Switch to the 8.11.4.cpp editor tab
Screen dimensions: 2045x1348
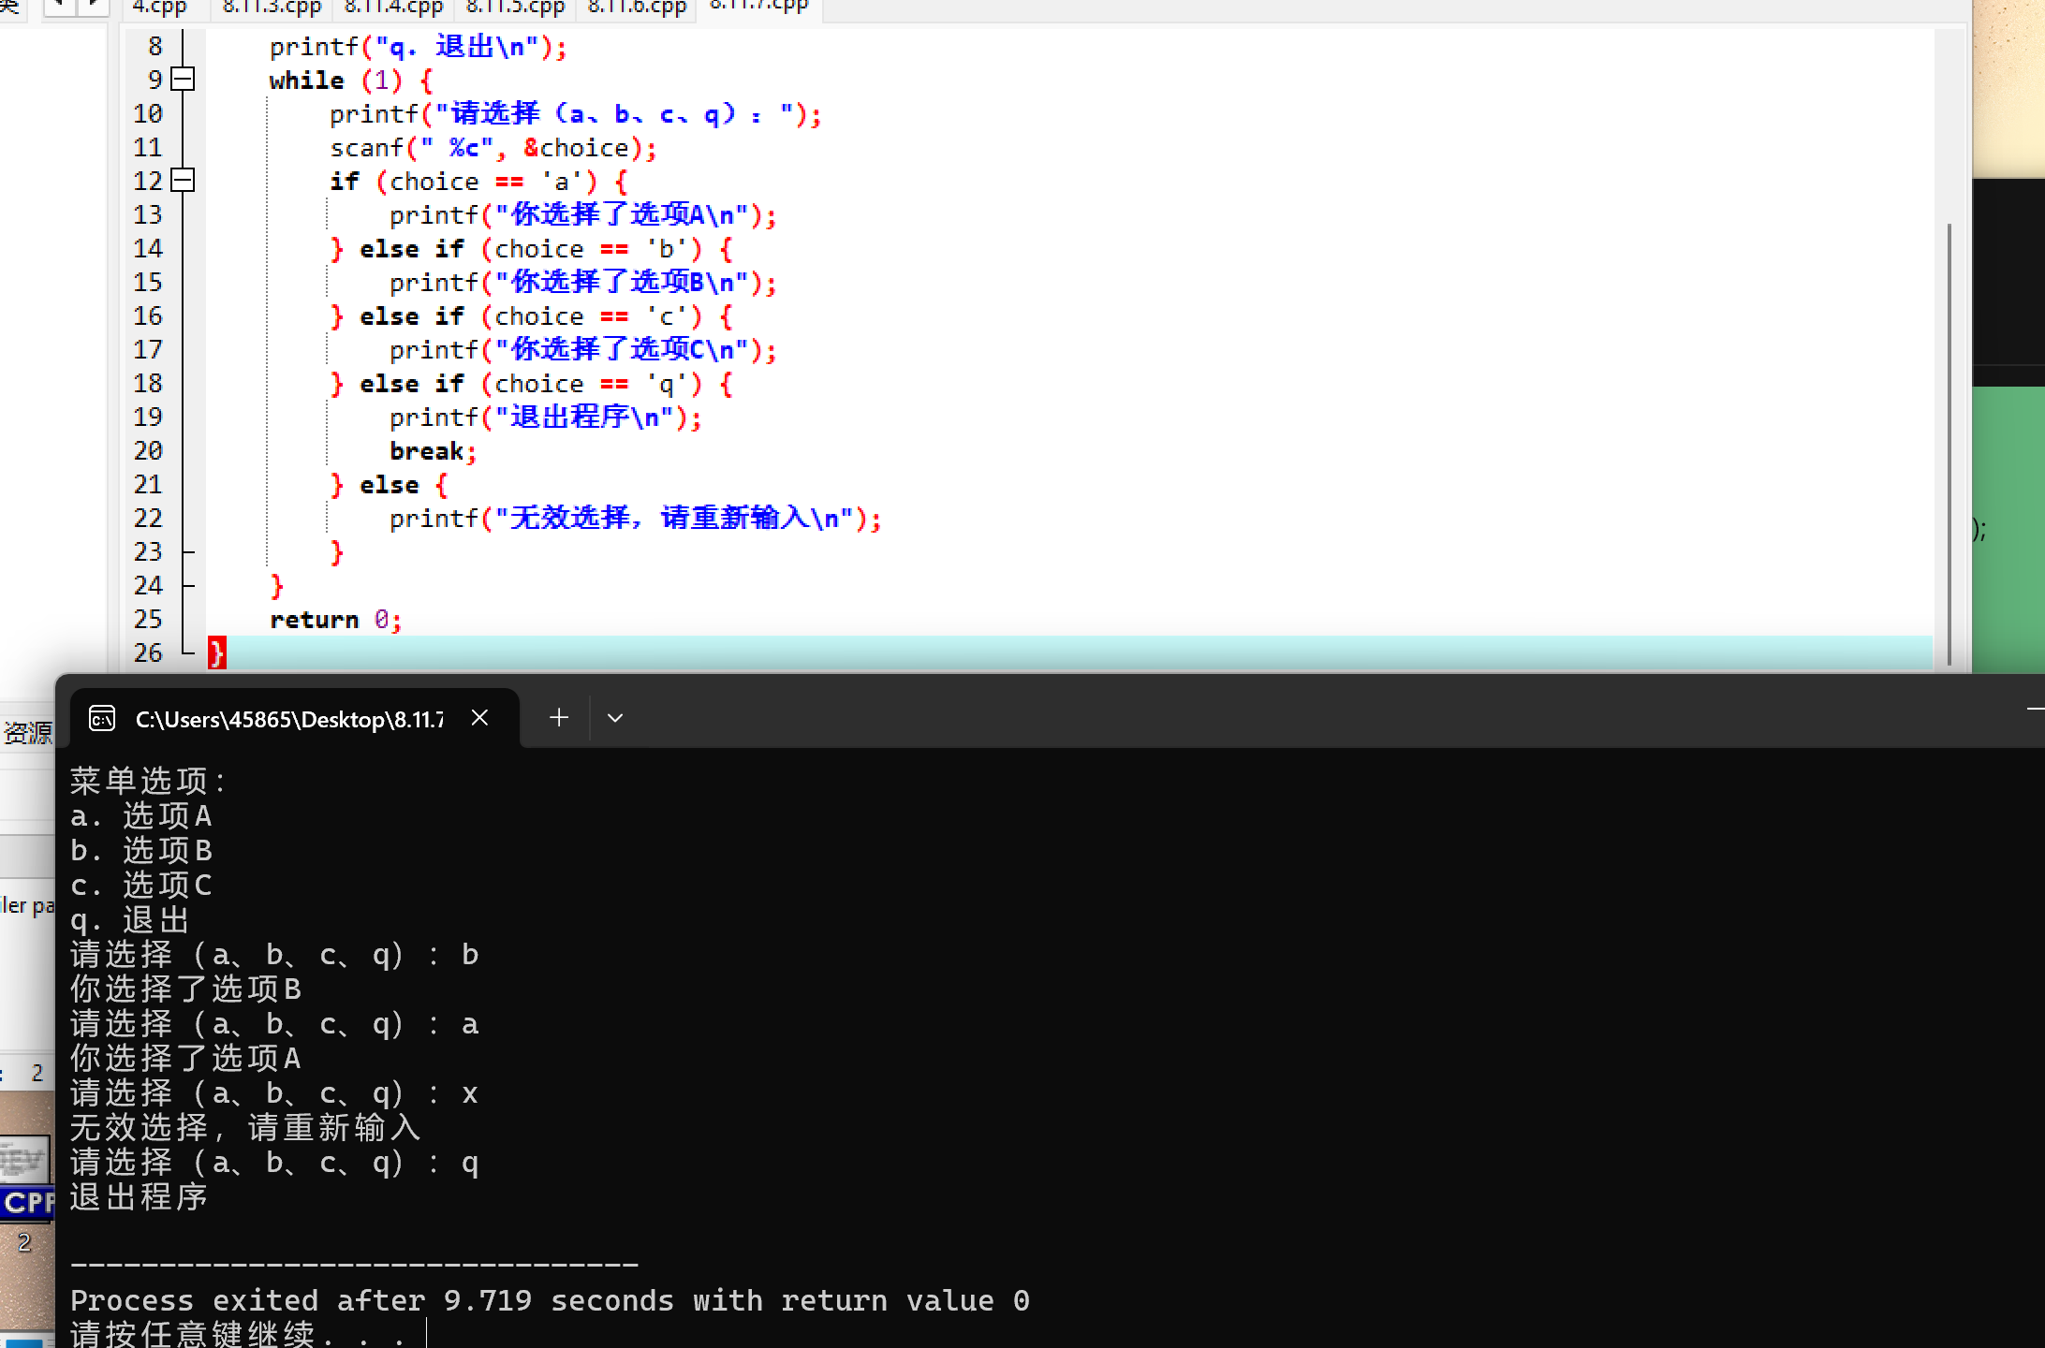click(393, 7)
